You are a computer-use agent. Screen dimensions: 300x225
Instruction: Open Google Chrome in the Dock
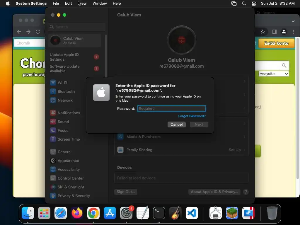(x=93, y=213)
